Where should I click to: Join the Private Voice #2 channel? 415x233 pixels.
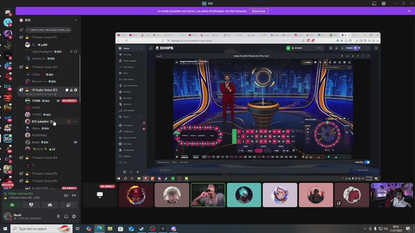(x=45, y=67)
